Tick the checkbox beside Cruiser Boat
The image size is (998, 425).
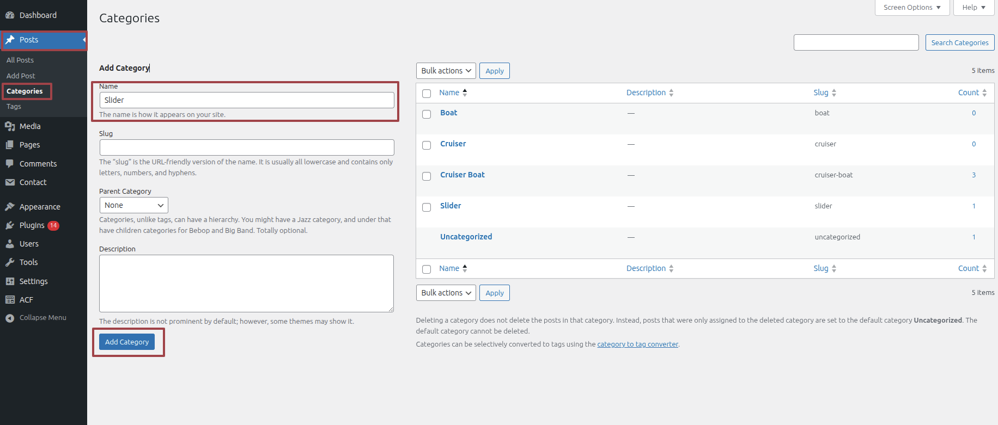pyautogui.click(x=427, y=176)
